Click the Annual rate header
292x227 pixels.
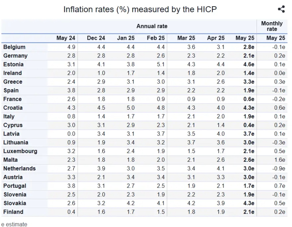coord(152,26)
